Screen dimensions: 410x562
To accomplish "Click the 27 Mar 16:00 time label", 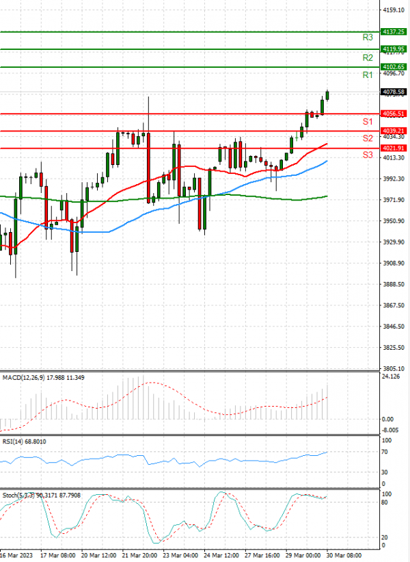I will click(x=262, y=556).
